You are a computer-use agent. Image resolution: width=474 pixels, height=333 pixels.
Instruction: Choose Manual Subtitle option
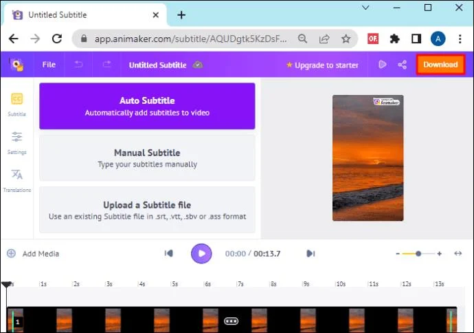[x=147, y=158]
